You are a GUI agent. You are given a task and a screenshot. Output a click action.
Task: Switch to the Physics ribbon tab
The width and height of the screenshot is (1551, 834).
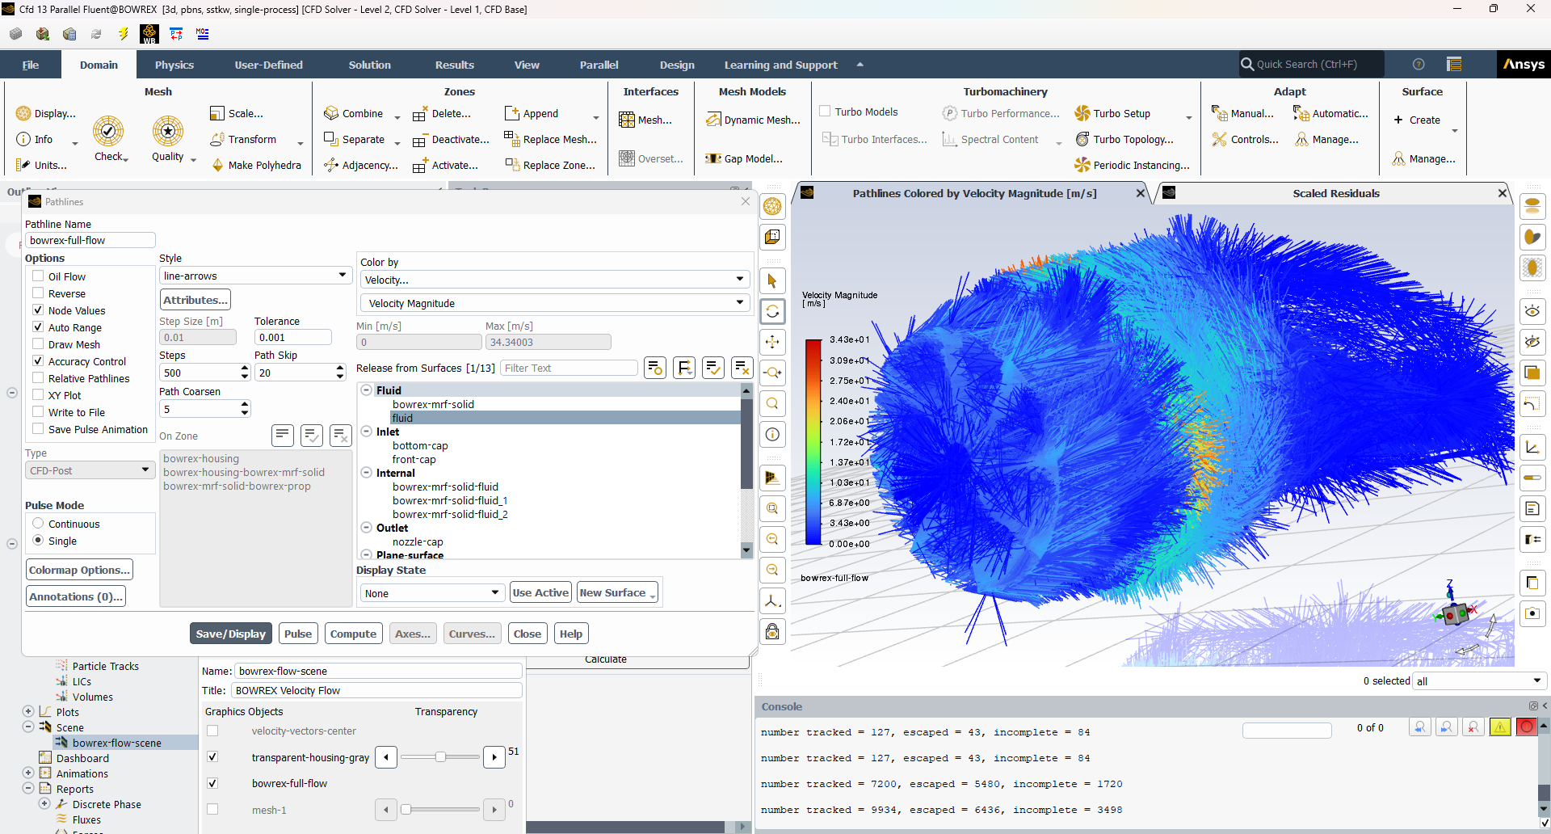pyautogui.click(x=174, y=65)
